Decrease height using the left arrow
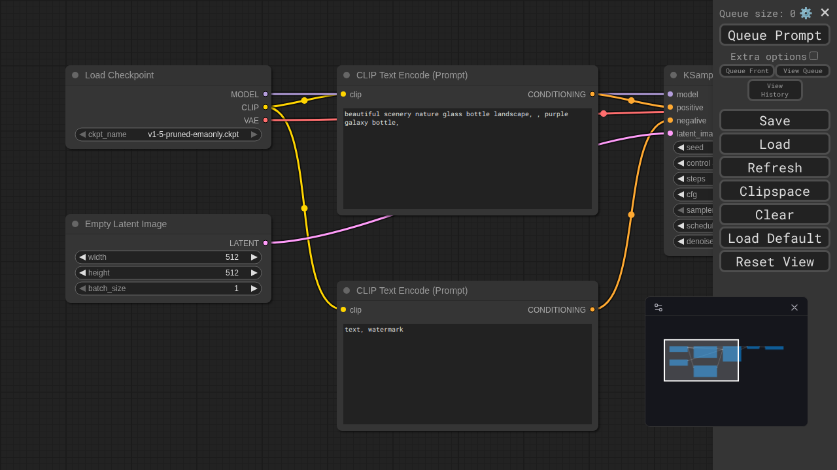 point(82,273)
